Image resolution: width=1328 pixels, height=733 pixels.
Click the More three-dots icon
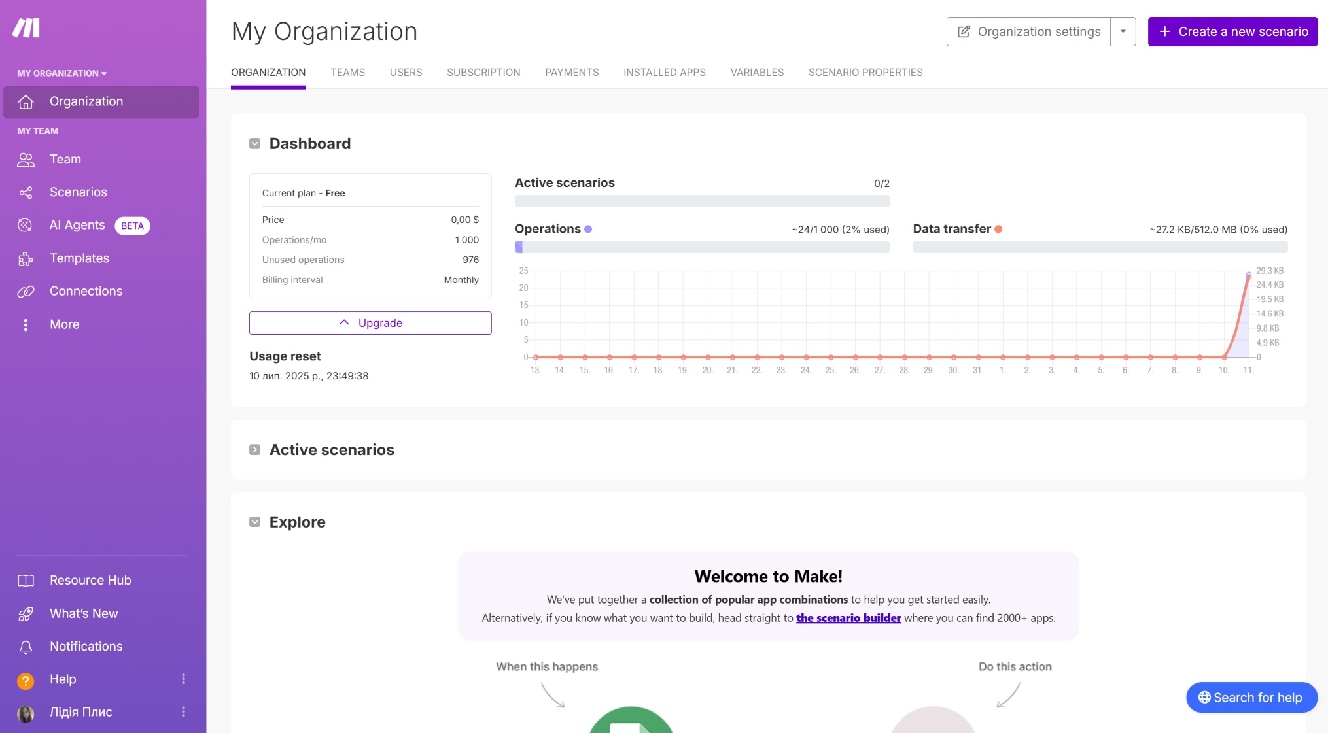pyautogui.click(x=26, y=325)
